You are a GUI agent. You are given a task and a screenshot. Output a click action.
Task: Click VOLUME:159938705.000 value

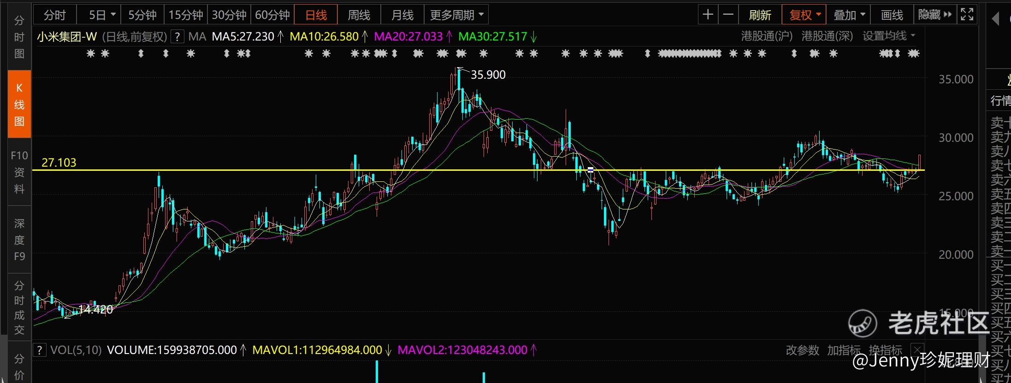[x=172, y=350]
